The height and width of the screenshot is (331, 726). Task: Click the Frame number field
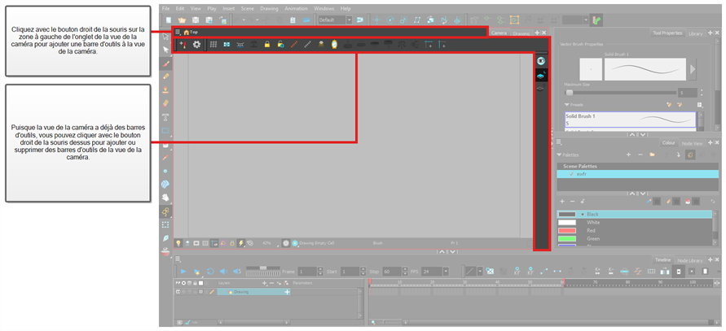307,272
